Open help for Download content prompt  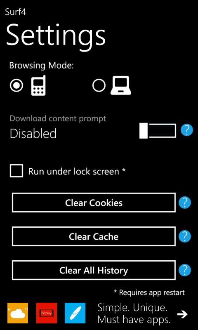186,130
